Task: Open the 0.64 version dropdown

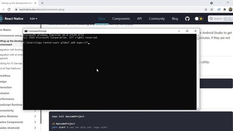Action: (x=33, y=19)
